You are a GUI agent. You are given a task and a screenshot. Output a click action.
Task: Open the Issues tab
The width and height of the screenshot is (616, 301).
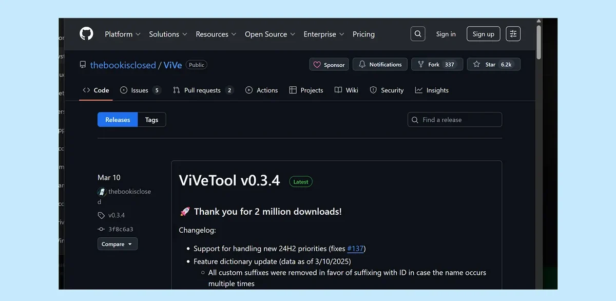140,90
